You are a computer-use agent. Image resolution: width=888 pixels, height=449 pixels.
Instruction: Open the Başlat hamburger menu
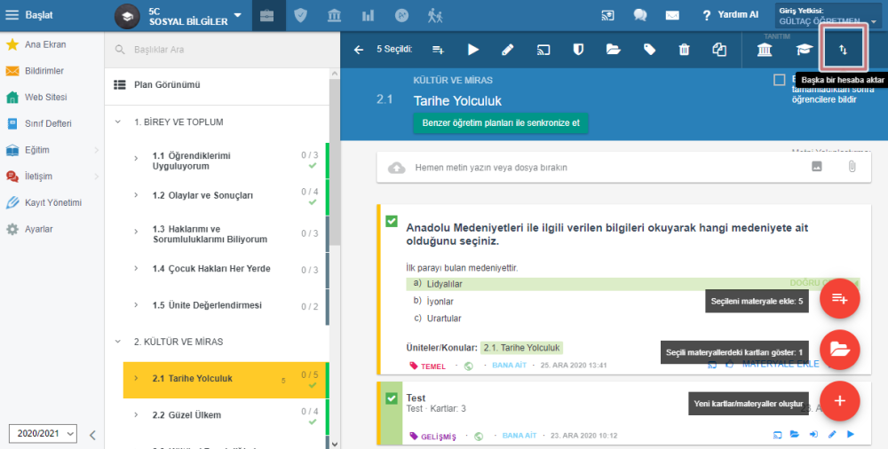coord(12,15)
